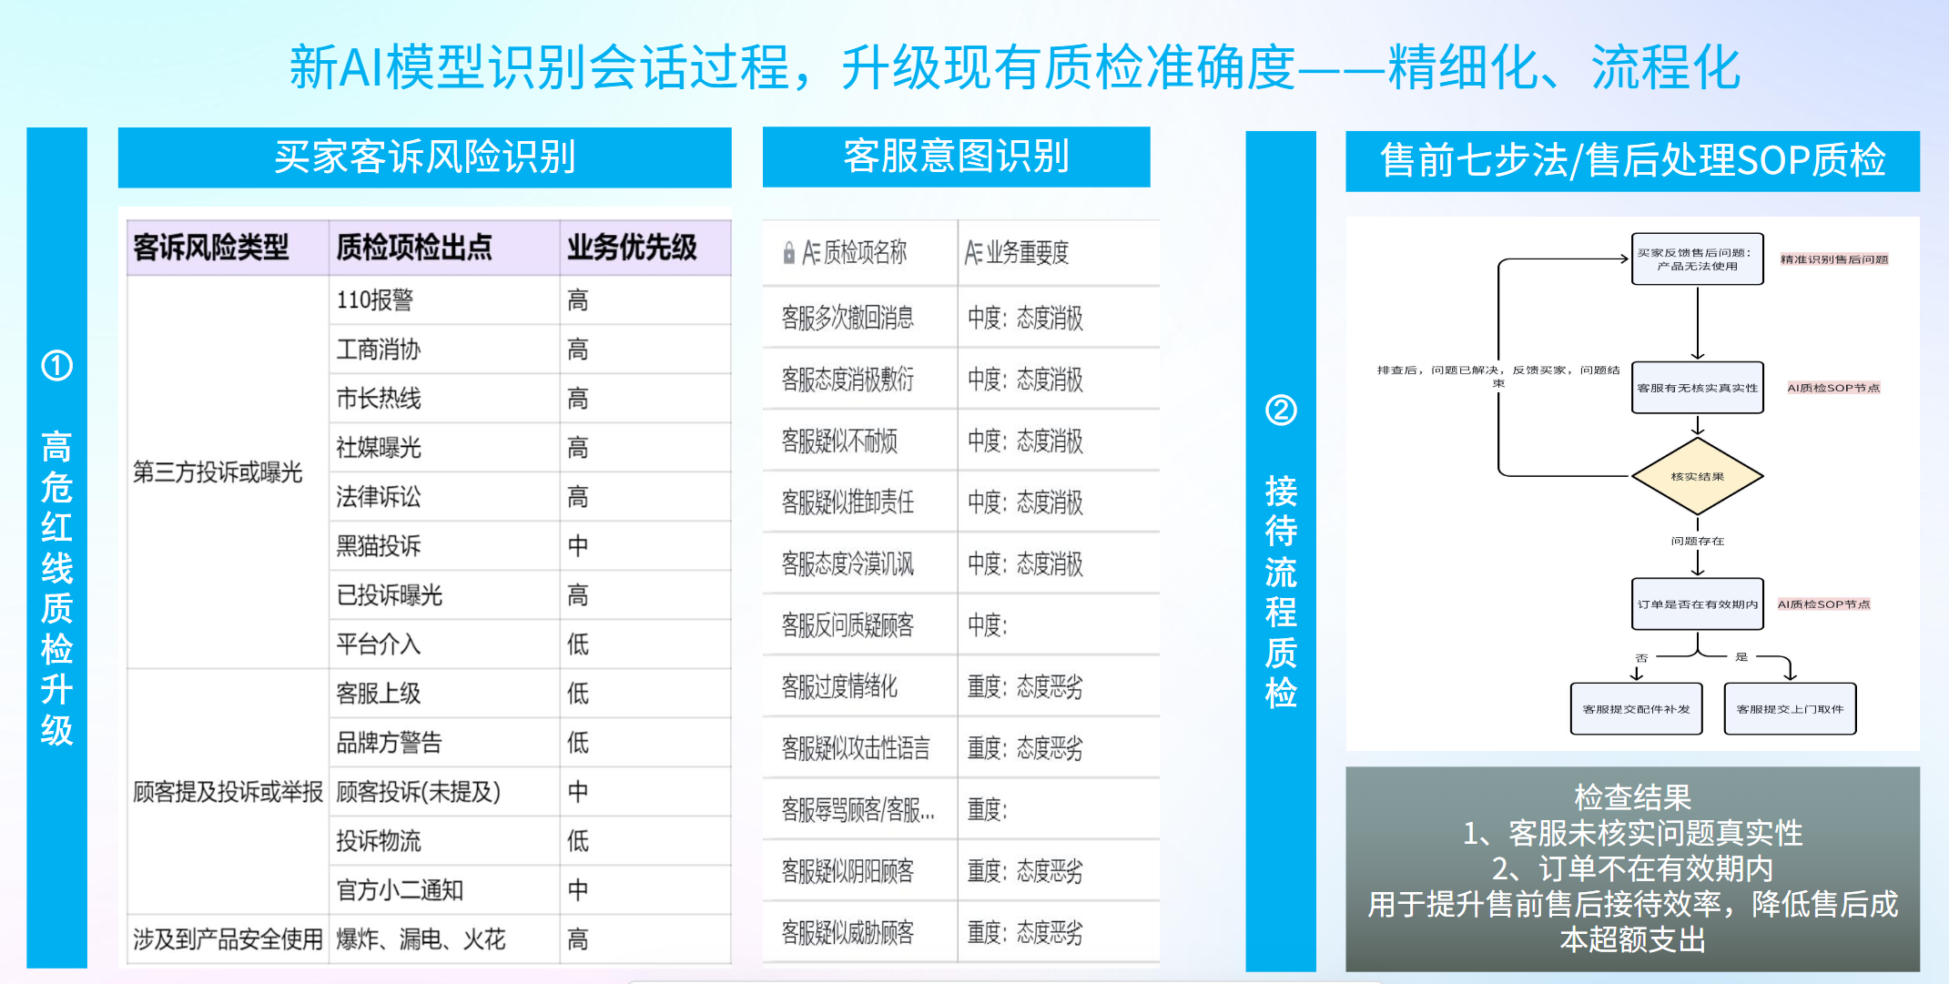Select the 客服态度冷漠讥讽 row
1949x984 pixels.
tap(961, 563)
